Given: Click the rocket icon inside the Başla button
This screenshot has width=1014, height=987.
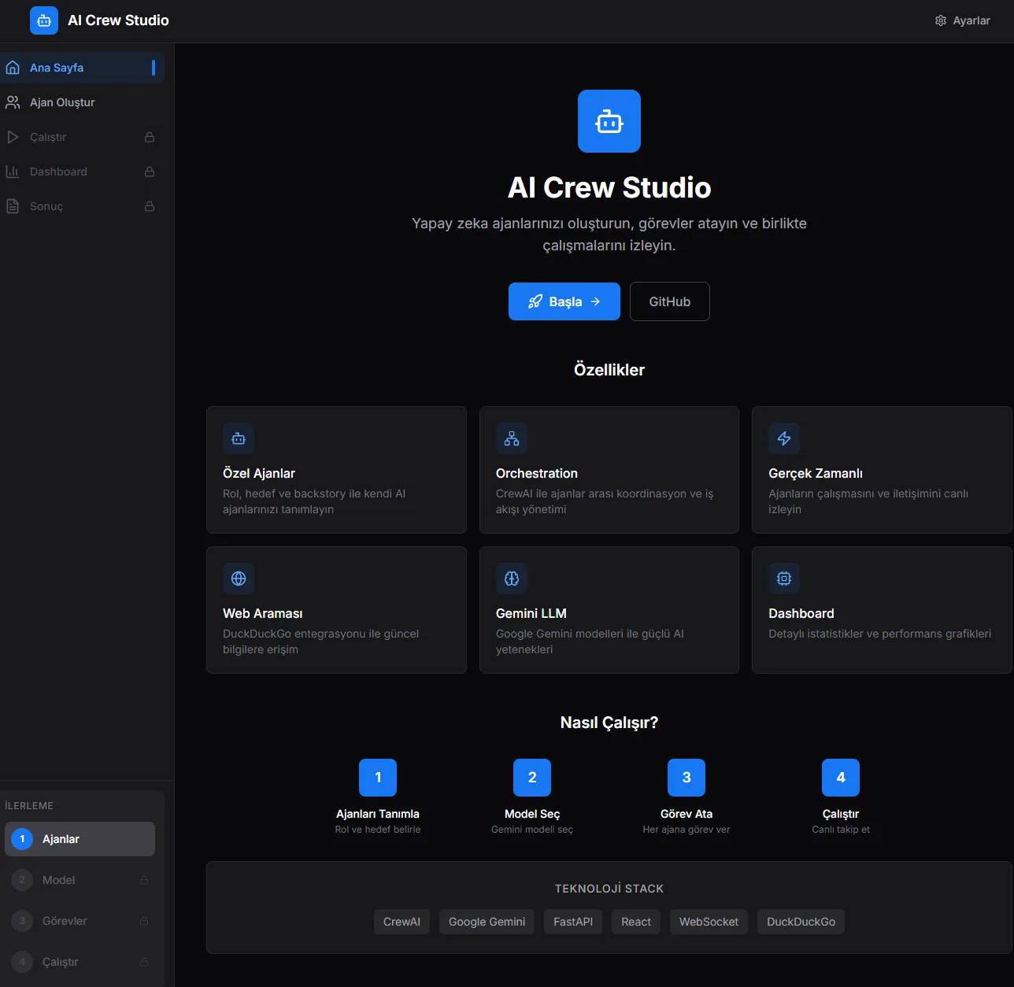Looking at the screenshot, I should coord(535,301).
